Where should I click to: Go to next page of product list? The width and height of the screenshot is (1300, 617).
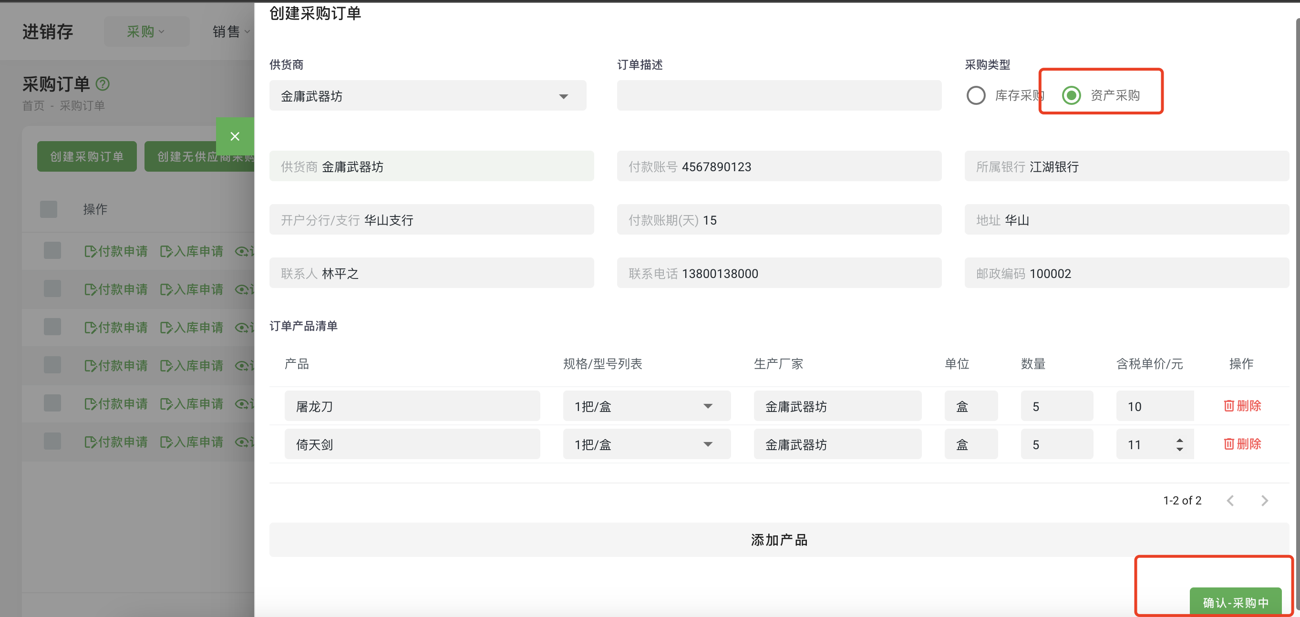click(1265, 500)
